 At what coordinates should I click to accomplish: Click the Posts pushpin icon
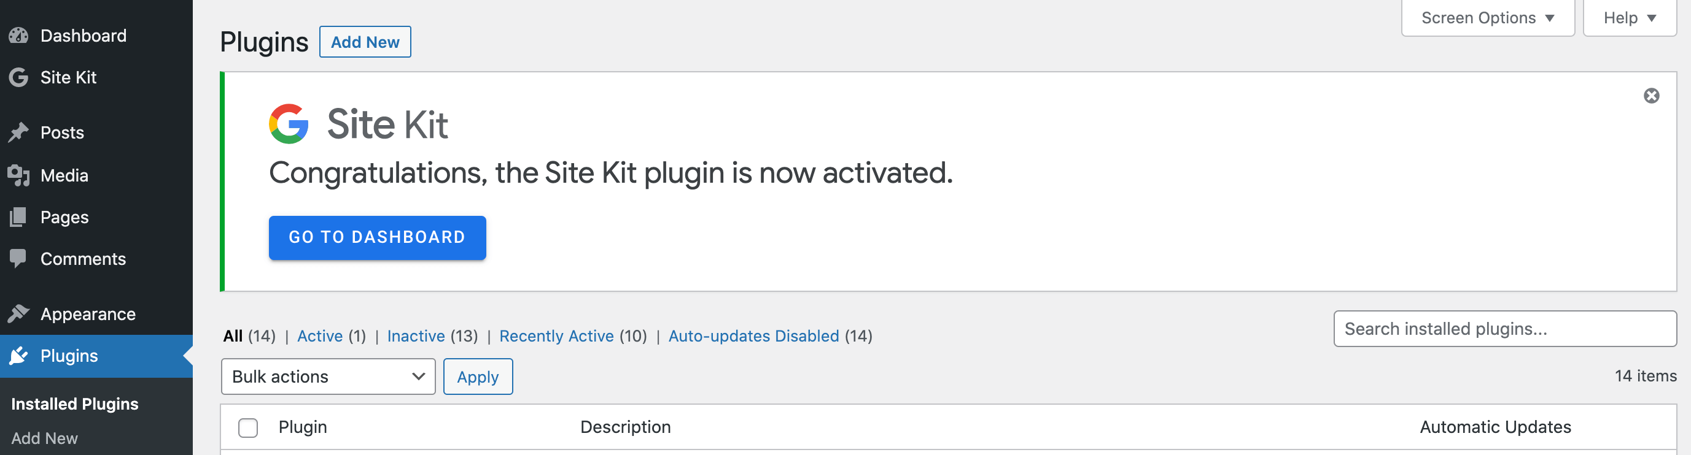18,132
